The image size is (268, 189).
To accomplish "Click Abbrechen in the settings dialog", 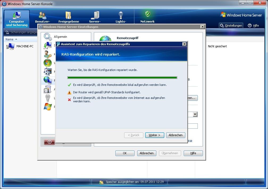I will click(x=147, y=153).
